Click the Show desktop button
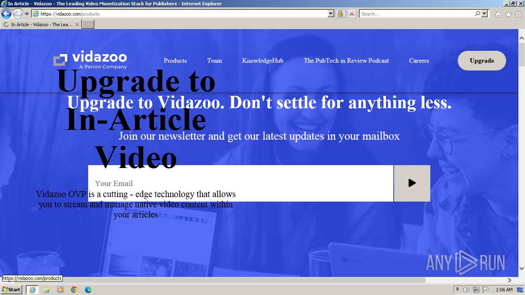The height and width of the screenshot is (295, 525). 520,290
